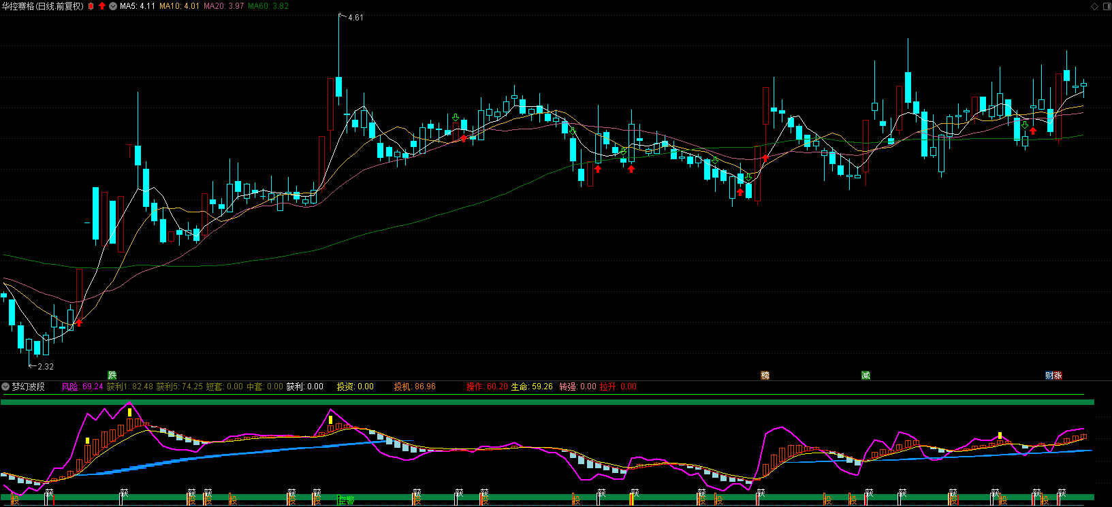The height and width of the screenshot is (507, 1112).
Task: Click the MA10: 4.01 indicator label
Action: coord(180,6)
